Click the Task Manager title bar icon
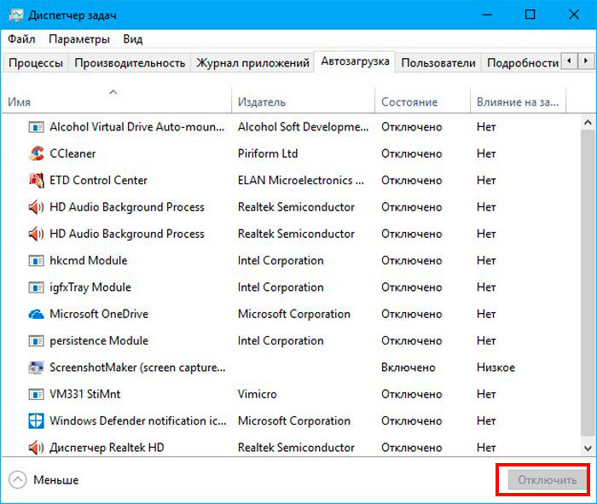597x504 pixels. [16, 15]
